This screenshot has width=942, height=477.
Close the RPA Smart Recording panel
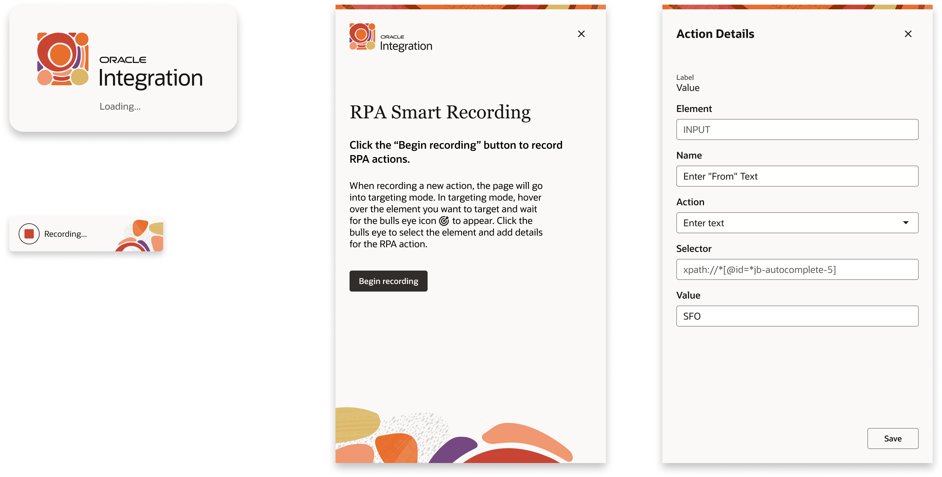point(581,34)
